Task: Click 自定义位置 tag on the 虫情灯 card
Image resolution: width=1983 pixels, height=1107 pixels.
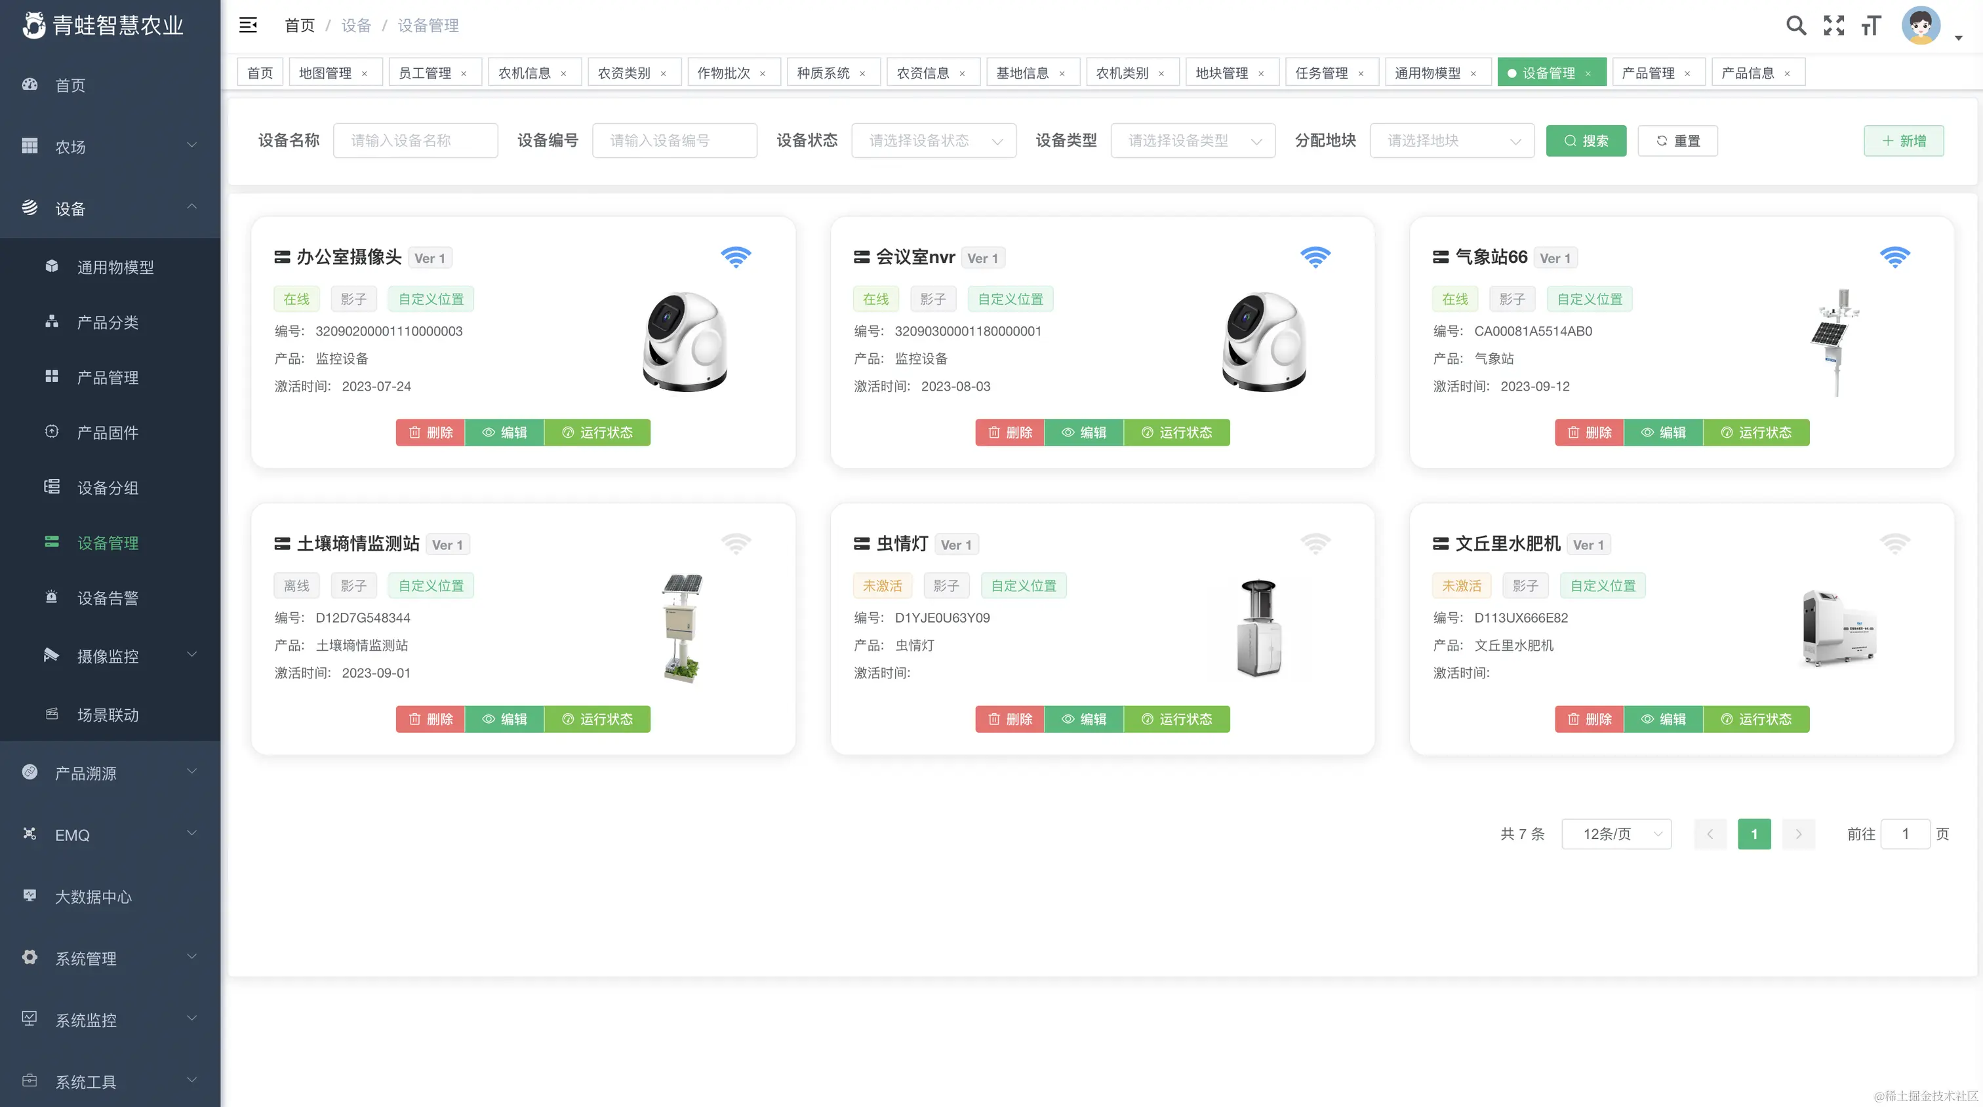Action: click(1024, 585)
